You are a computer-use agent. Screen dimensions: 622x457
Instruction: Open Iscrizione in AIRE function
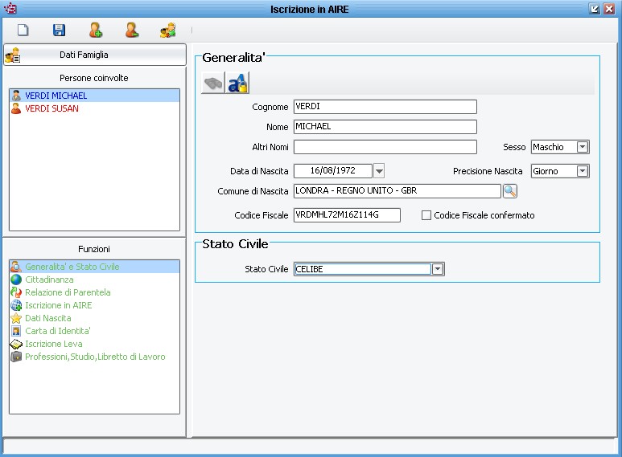(x=58, y=305)
